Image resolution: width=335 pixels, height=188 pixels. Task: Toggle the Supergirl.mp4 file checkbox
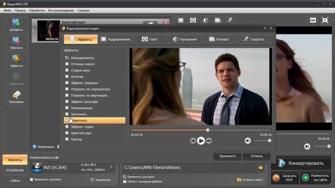(34, 31)
